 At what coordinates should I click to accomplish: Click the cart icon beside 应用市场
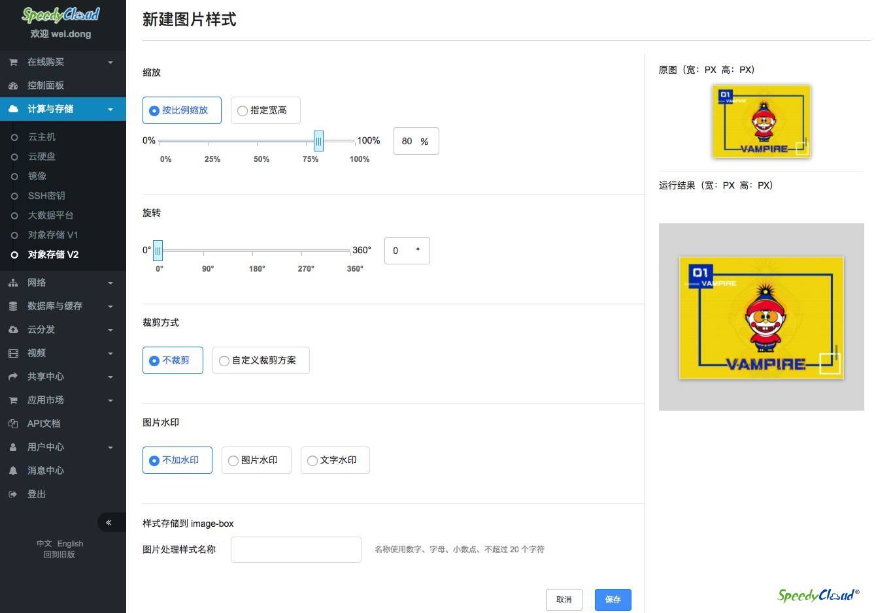(x=13, y=400)
